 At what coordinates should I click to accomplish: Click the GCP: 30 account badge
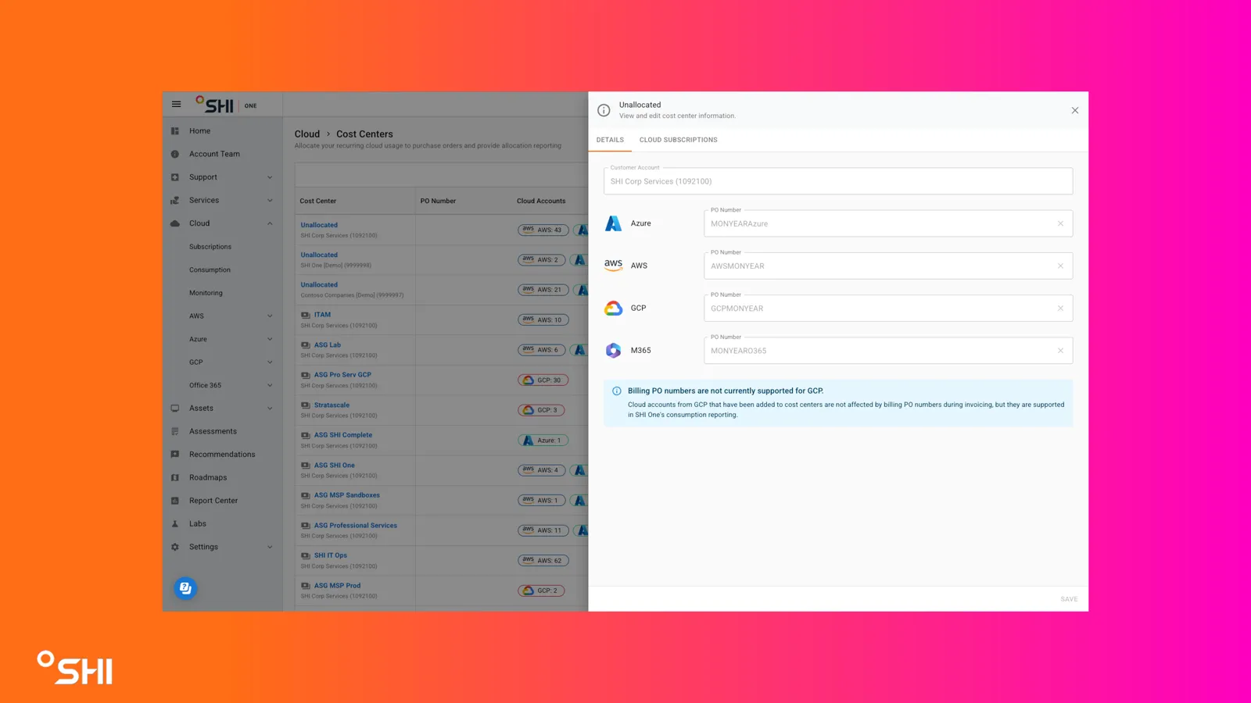click(543, 380)
